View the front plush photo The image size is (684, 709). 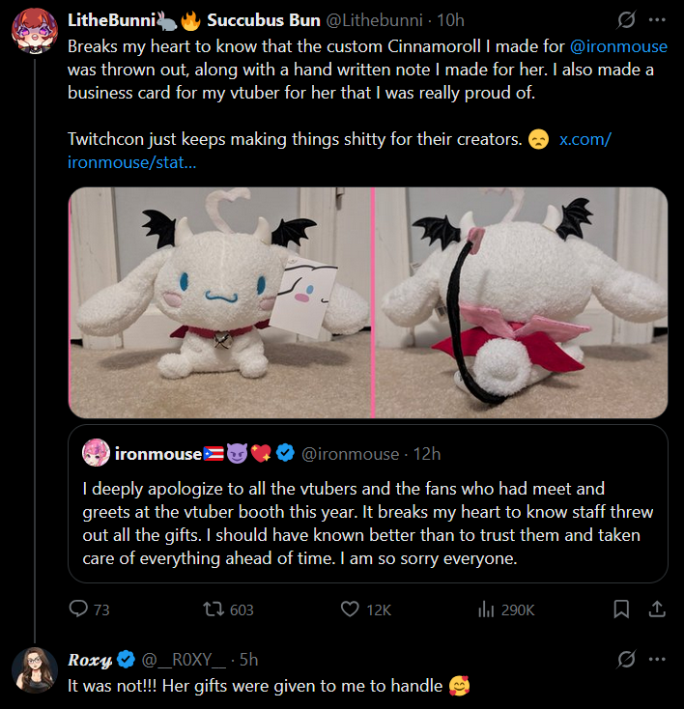click(x=219, y=301)
